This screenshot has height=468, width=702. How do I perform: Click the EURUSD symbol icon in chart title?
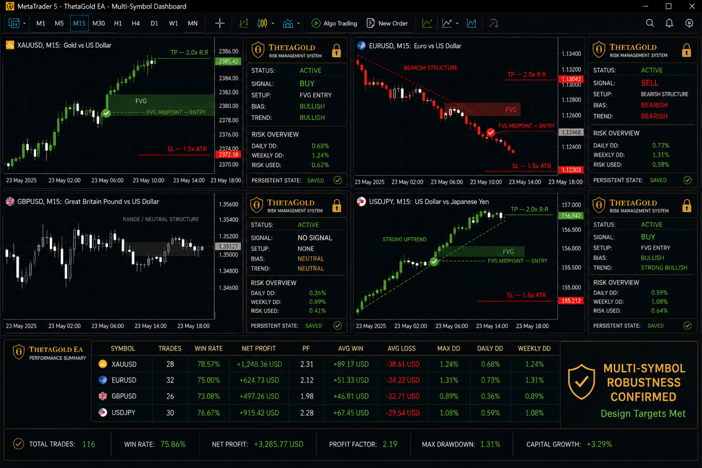pyautogui.click(x=362, y=46)
